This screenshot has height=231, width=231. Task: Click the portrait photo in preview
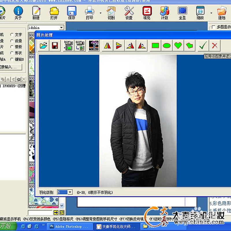click(138, 121)
